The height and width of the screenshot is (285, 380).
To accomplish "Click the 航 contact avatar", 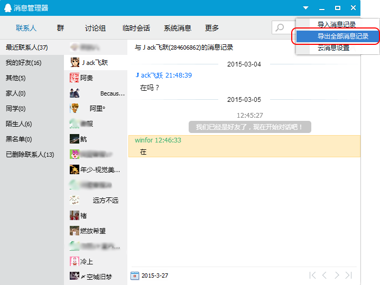I will click(x=75, y=139).
